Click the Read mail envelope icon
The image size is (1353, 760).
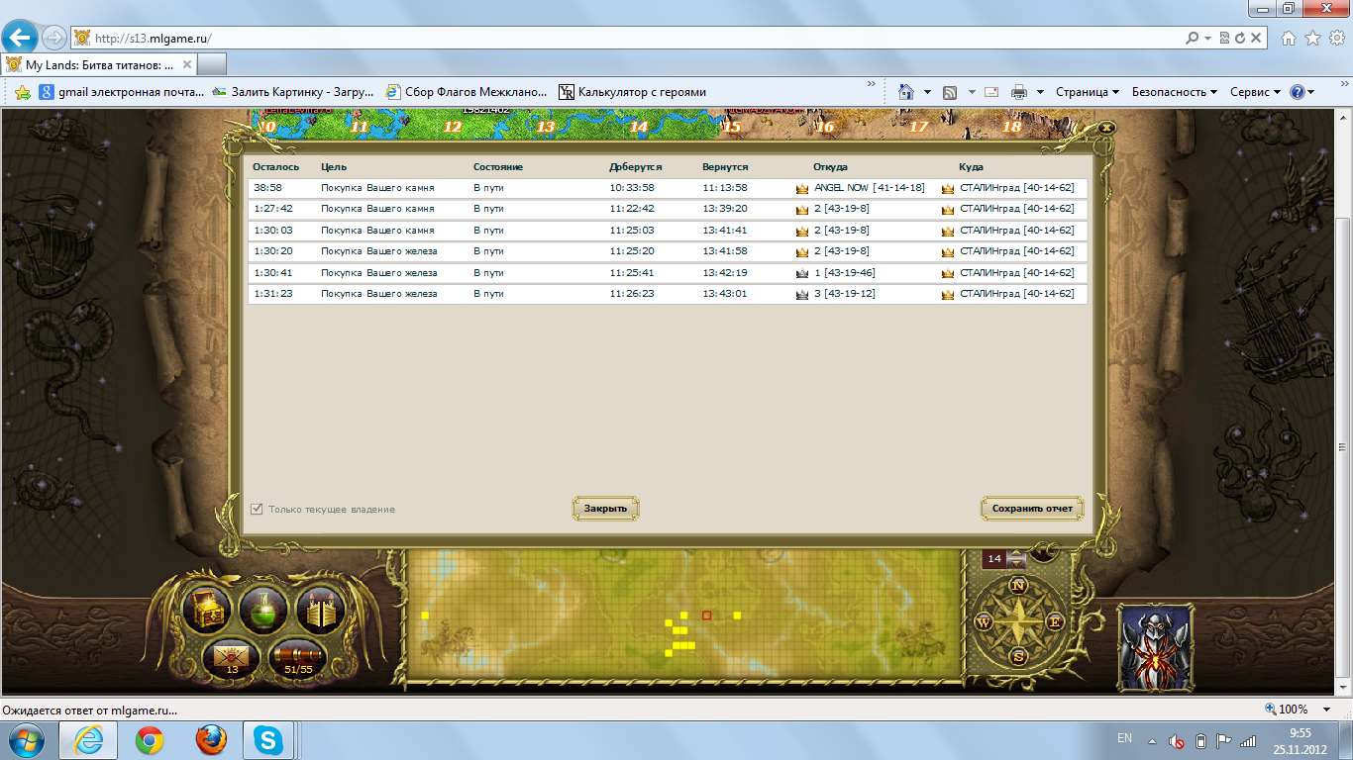[x=991, y=92]
